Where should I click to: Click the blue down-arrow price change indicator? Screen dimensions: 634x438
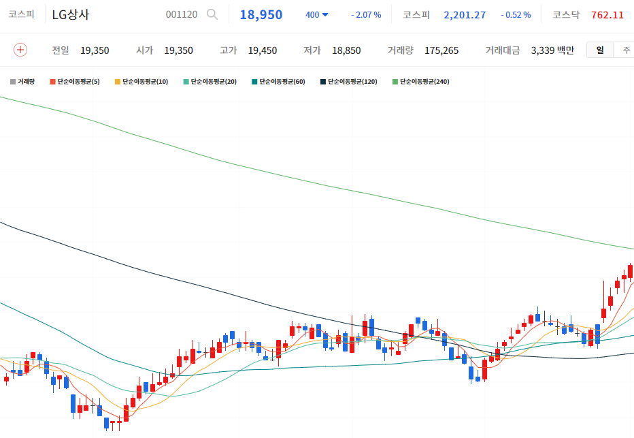pos(325,15)
